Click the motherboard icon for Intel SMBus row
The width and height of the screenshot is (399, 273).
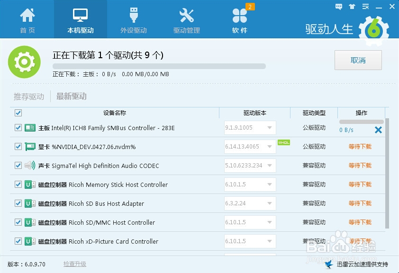click(x=30, y=128)
